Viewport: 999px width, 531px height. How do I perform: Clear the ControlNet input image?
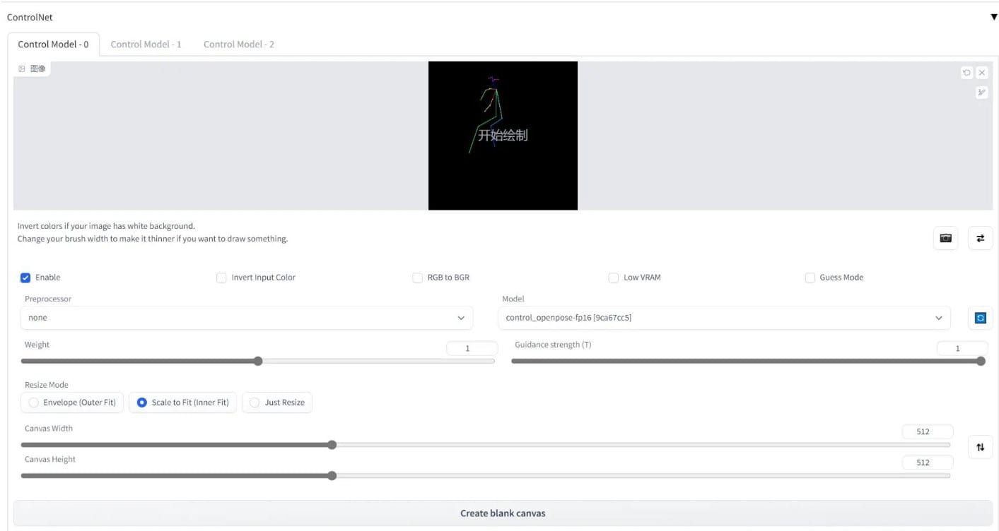(x=981, y=73)
